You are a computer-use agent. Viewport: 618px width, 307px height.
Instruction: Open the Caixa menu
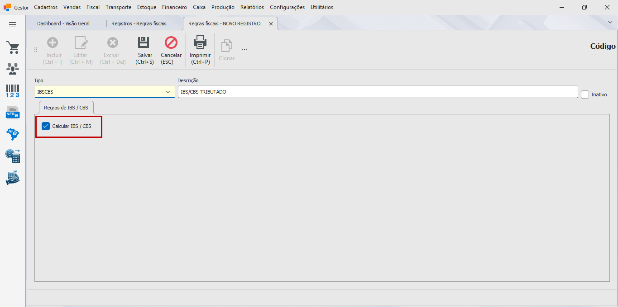(x=199, y=7)
